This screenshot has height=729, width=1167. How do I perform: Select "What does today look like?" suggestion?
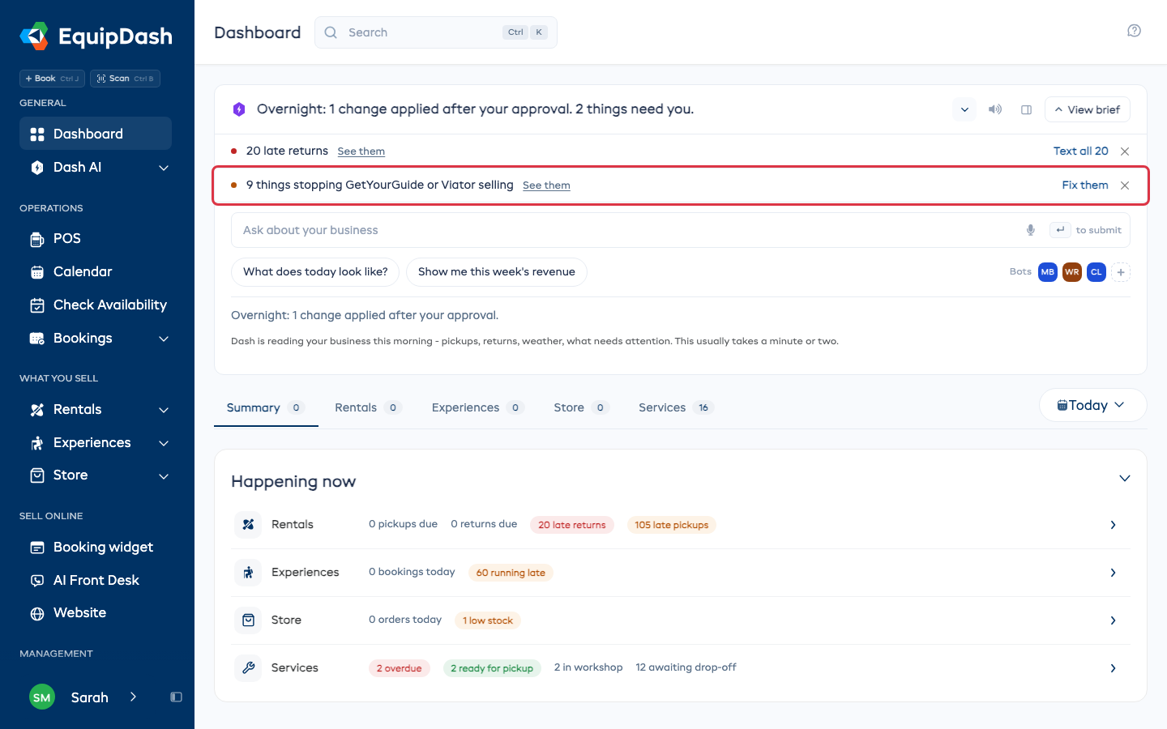[315, 272]
